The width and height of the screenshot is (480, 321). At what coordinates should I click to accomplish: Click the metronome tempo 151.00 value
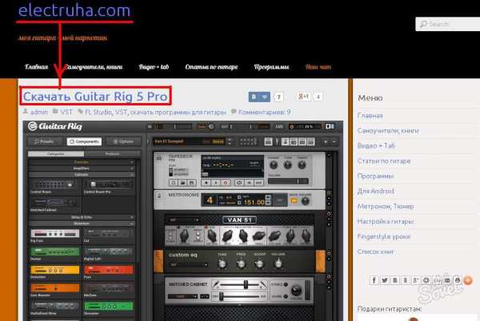(254, 202)
